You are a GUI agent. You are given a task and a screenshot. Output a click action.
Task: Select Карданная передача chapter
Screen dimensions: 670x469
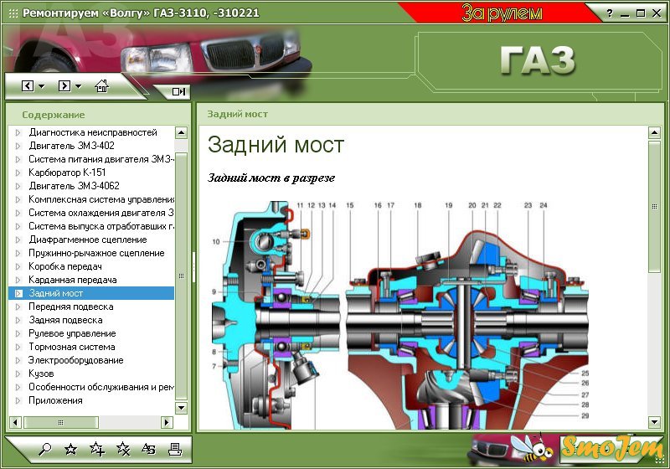(73, 280)
